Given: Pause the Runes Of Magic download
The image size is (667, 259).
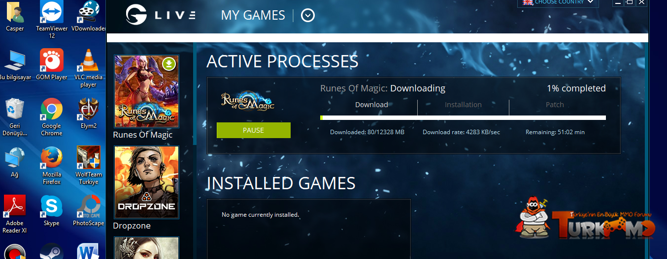Looking at the screenshot, I should pos(254,130).
